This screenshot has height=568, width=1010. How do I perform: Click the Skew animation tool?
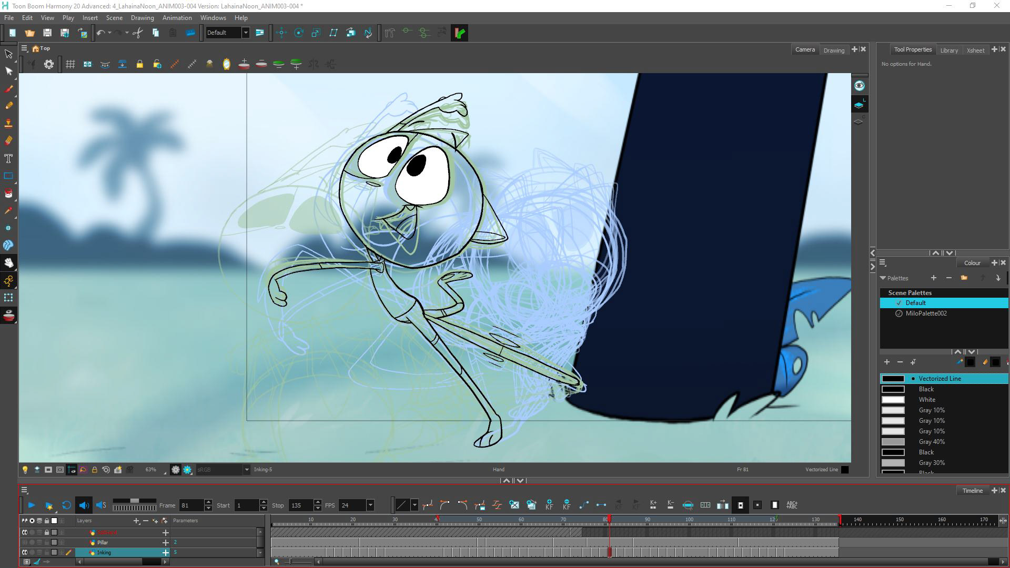coord(334,33)
